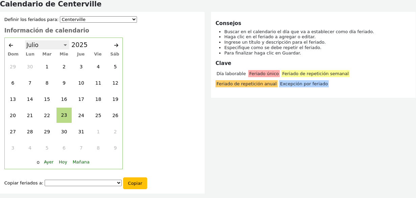Viewport: 416px width, 198px height.
Task: Select the Mañana link
Action: pyautogui.click(x=81, y=162)
